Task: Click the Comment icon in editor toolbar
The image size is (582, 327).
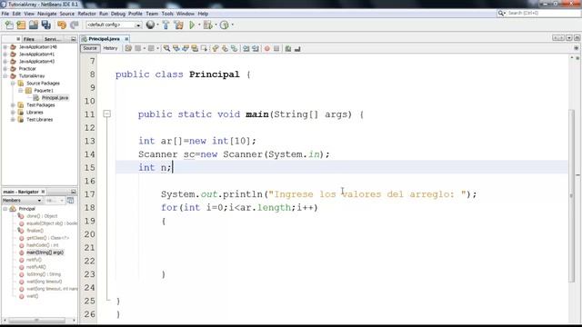Action: 288,48
